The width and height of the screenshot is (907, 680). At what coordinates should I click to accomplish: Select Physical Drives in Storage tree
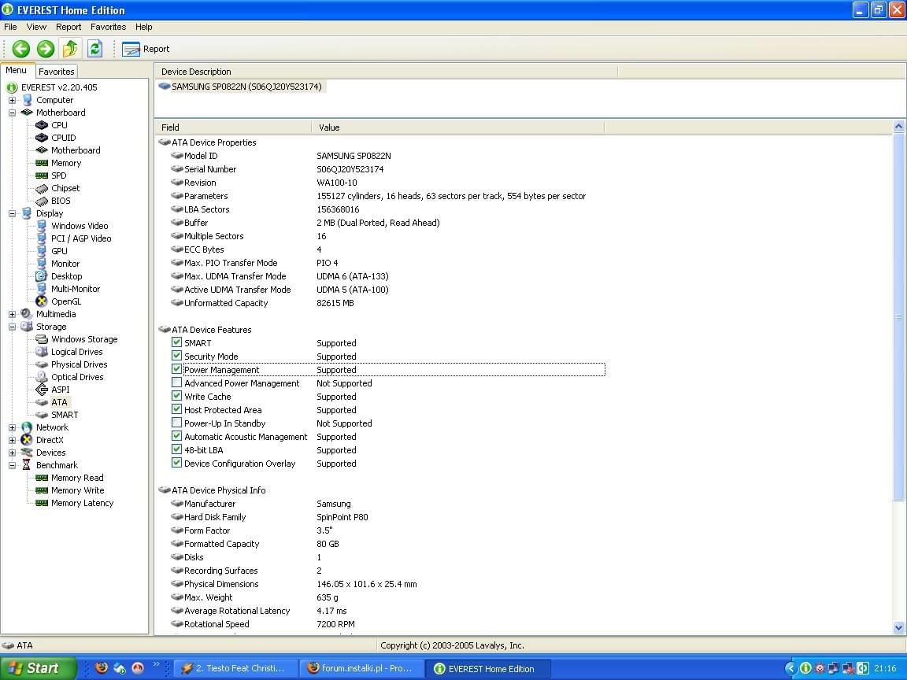(x=79, y=364)
